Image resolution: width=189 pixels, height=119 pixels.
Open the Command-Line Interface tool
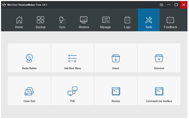159,91
